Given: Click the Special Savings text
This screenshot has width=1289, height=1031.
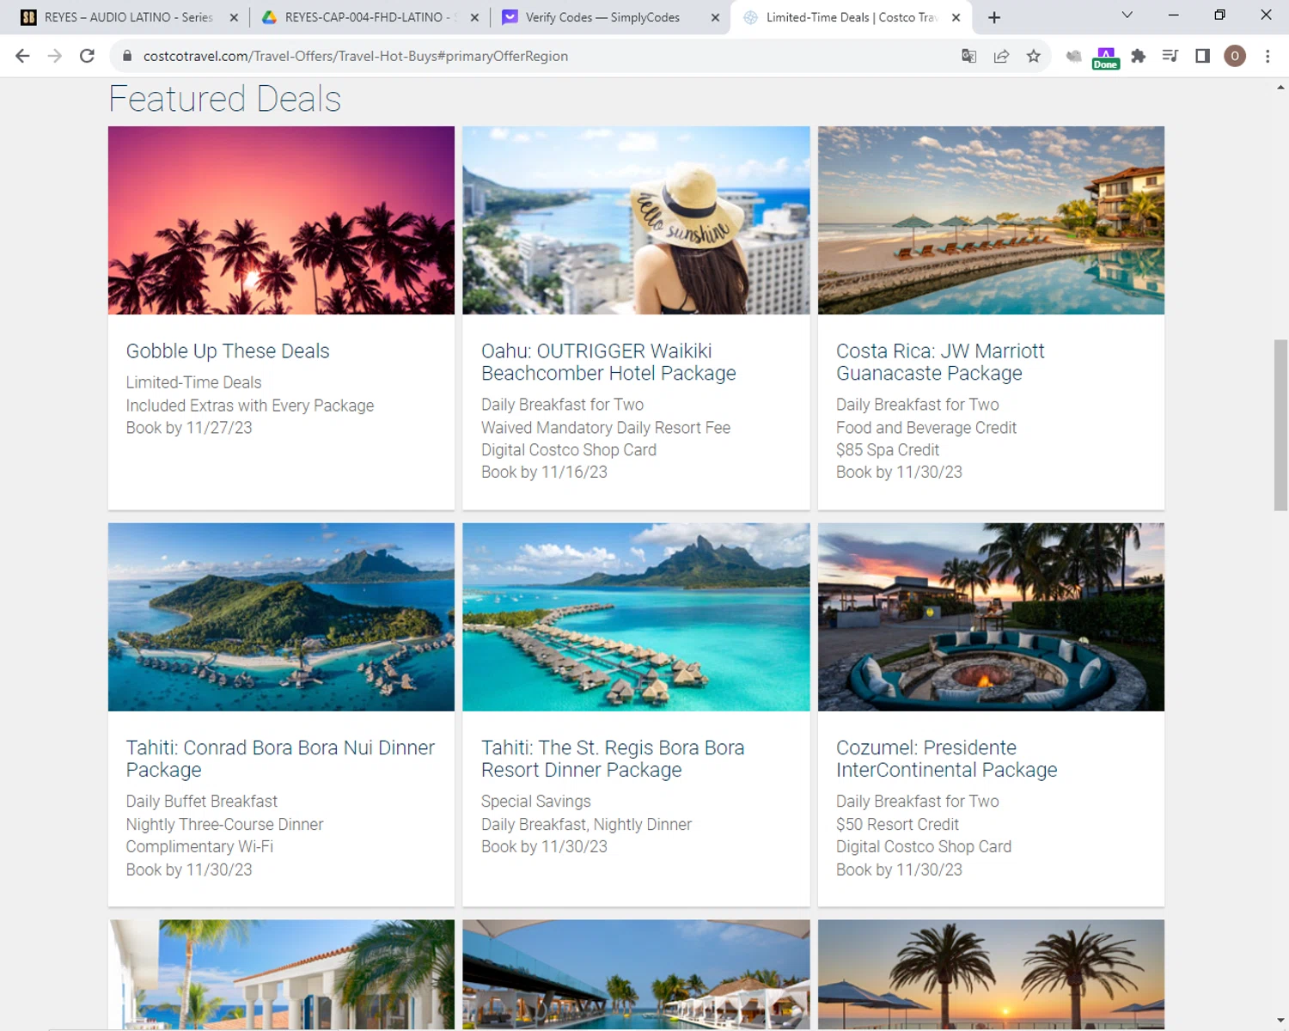Looking at the screenshot, I should click(x=536, y=802).
